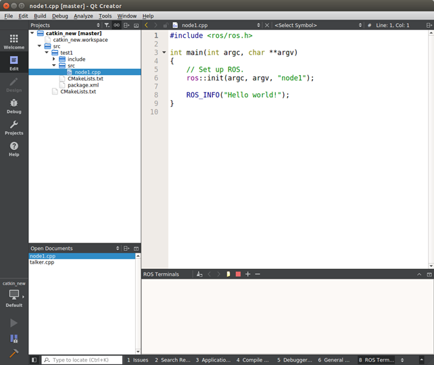Open the Edit menu
The height and width of the screenshot is (365, 434).
(x=23, y=16)
